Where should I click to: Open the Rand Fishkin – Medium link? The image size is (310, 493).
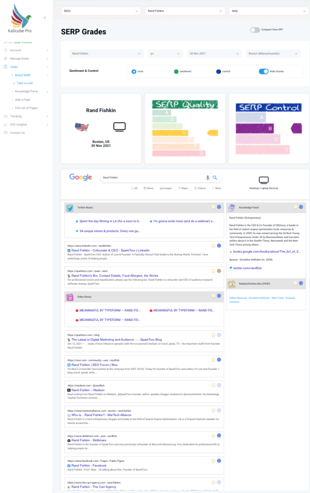click(88, 390)
